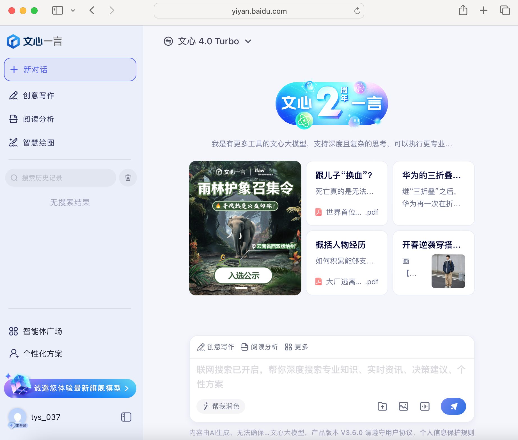Open the 雨林护象召集令 banner image

click(245, 228)
